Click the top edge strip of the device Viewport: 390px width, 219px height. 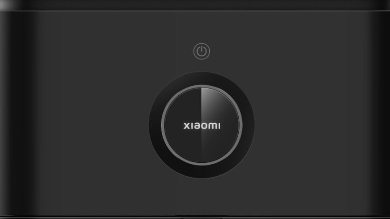[195, 5]
